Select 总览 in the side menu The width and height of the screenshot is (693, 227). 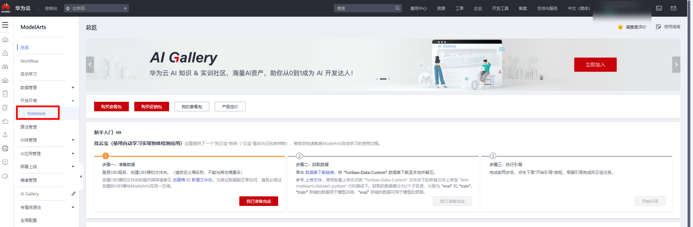(25, 48)
